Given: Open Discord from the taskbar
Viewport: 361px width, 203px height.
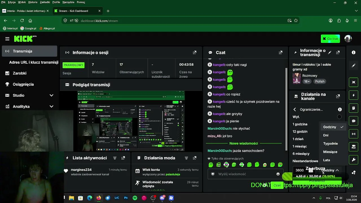Looking at the screenshot, I should (162, 198).
